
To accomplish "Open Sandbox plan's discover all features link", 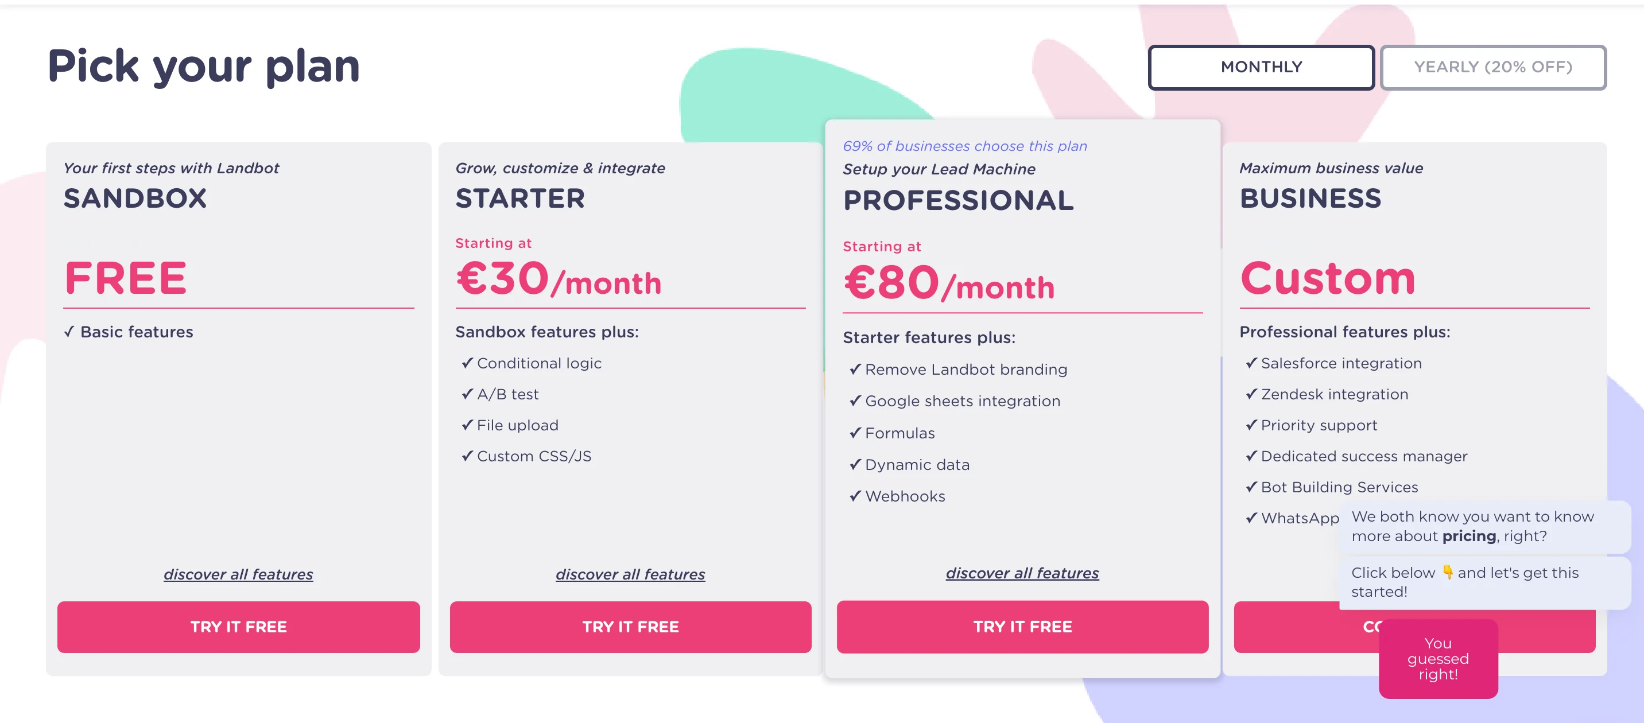I will (x=238, y=574).
